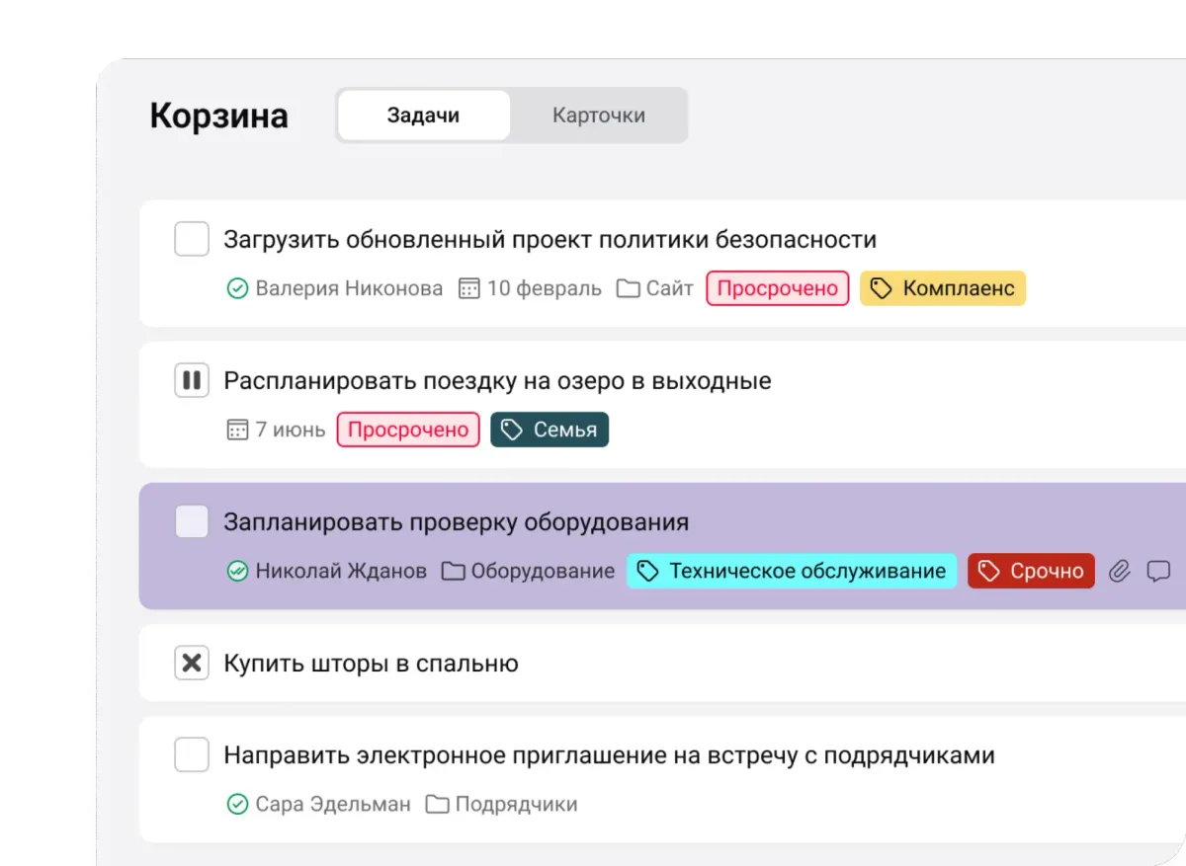Viewport: 1186px width, 866px height.
Task: Check the checkbox on the contractors invitation task
Action: [192, 754]
